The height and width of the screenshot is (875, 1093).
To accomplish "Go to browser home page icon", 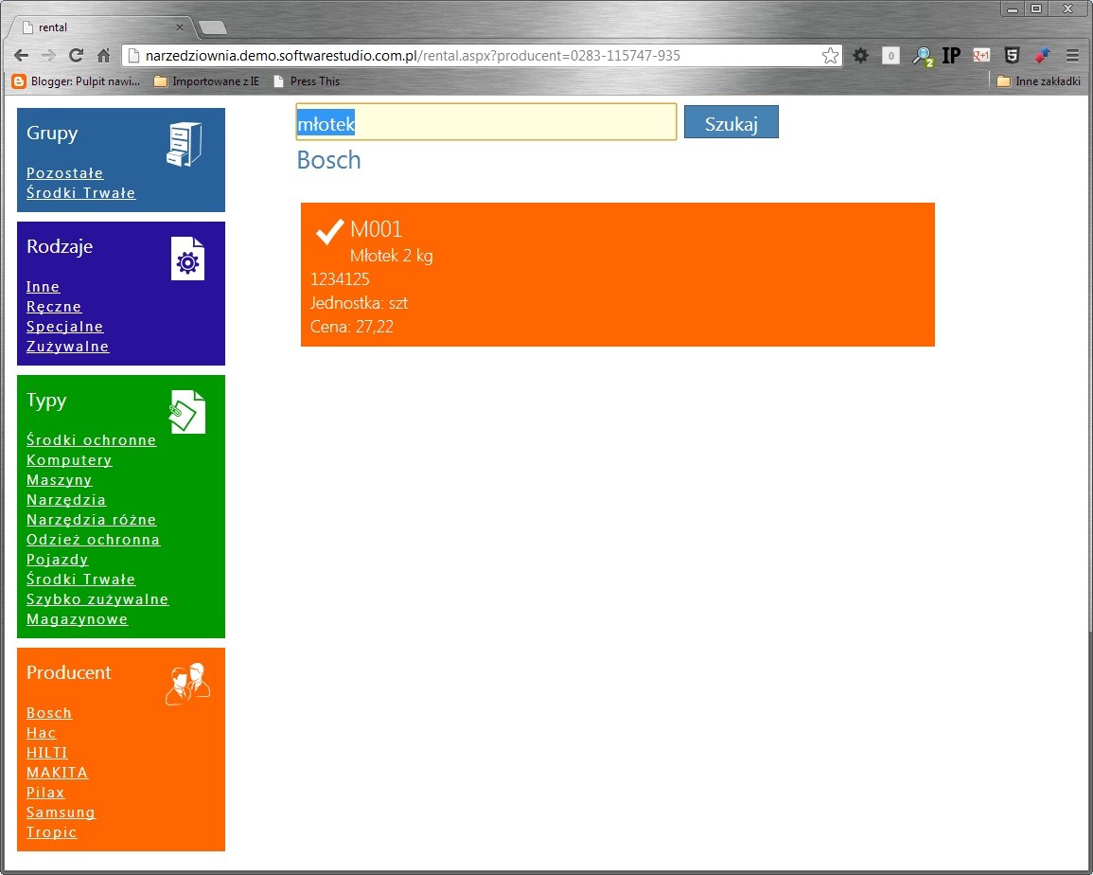I will tap(103, 56).
